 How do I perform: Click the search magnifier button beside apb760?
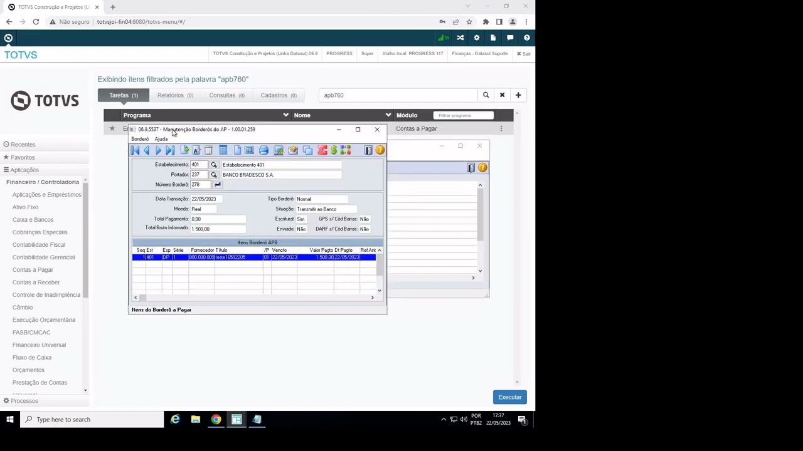(x=486, y=95)
